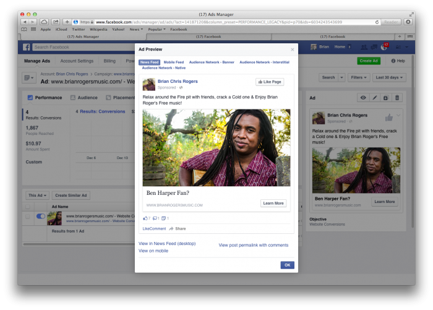Open the Last 30 days date dropdown
Image resolution: width=433 pixels, height=310 pixels.
(389, 77)
